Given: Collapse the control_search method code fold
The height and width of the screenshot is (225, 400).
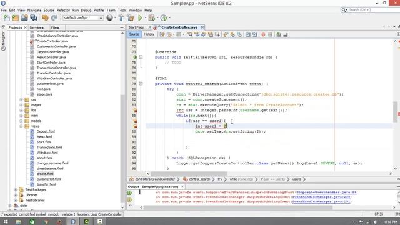Looking at the screenshot, I should (x=141, y=84).
